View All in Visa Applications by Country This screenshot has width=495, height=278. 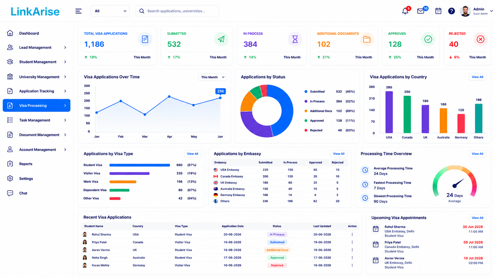click(477, 77)
